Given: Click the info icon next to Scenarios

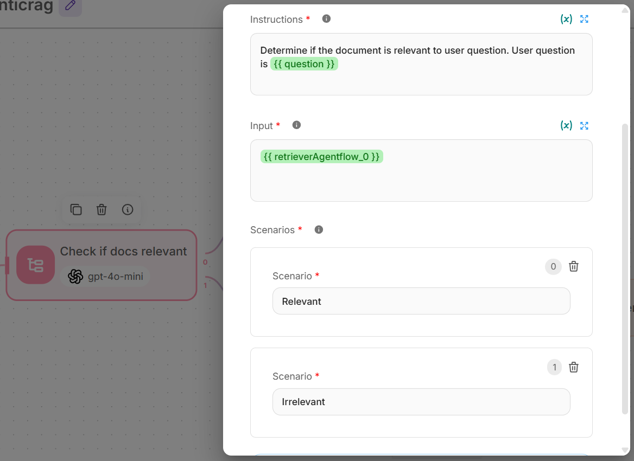Looking at the screenshot, I should click(x=319, y=229).
